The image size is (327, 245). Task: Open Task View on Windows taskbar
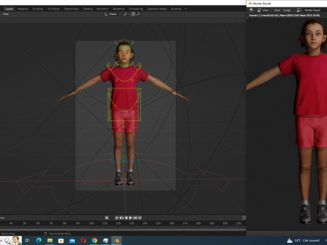click(27, 240)
